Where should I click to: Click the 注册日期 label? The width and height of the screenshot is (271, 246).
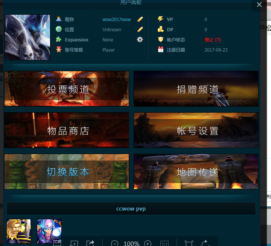coord(176,50)
